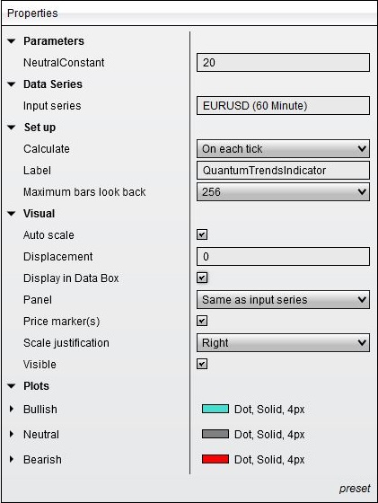Expand the Bearish plot settings
378x503 pixels.
[12, 459]
